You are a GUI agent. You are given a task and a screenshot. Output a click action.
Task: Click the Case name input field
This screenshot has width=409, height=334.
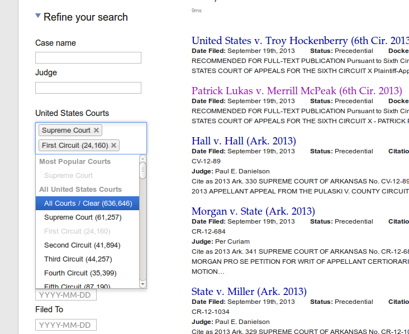point(88,58)
